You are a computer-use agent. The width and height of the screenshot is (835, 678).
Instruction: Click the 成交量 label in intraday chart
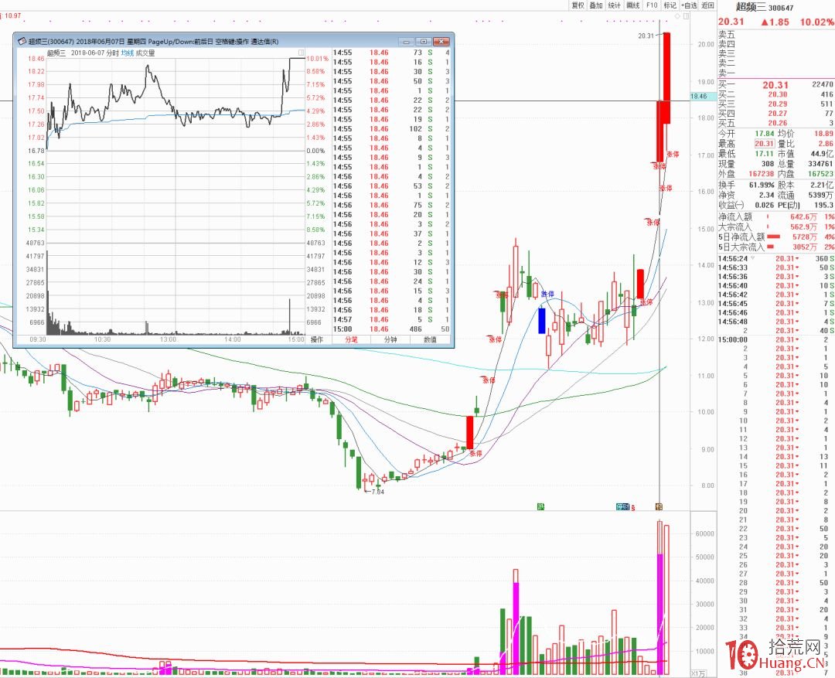[x=145, y=53]
